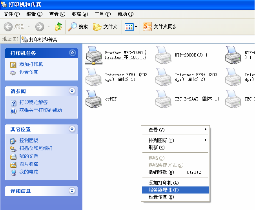Open the 编辑(E) menu
This screenshot has width=255, height=210.
35,14
